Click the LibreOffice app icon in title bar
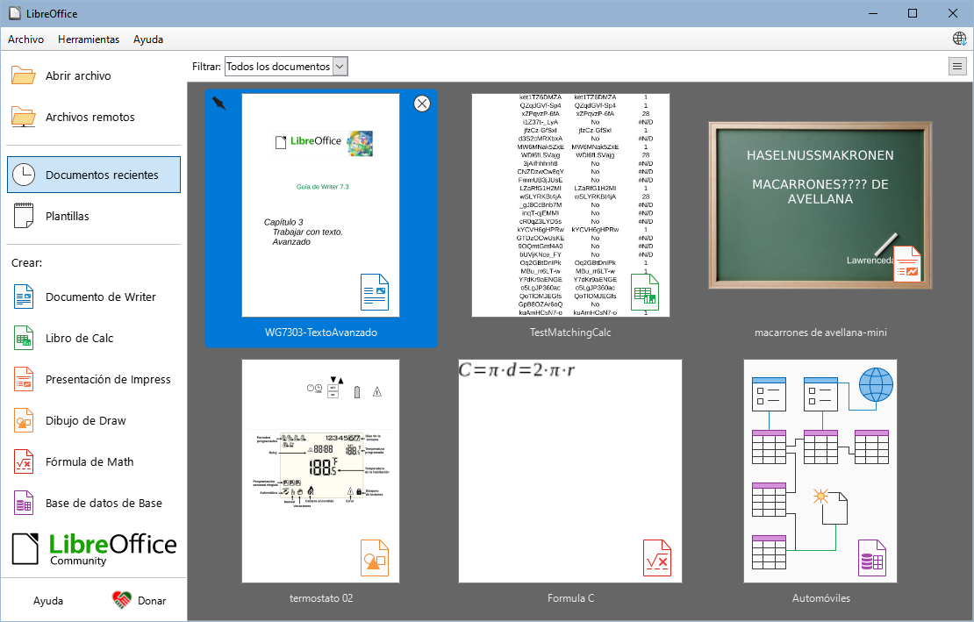 click(15, 13)
